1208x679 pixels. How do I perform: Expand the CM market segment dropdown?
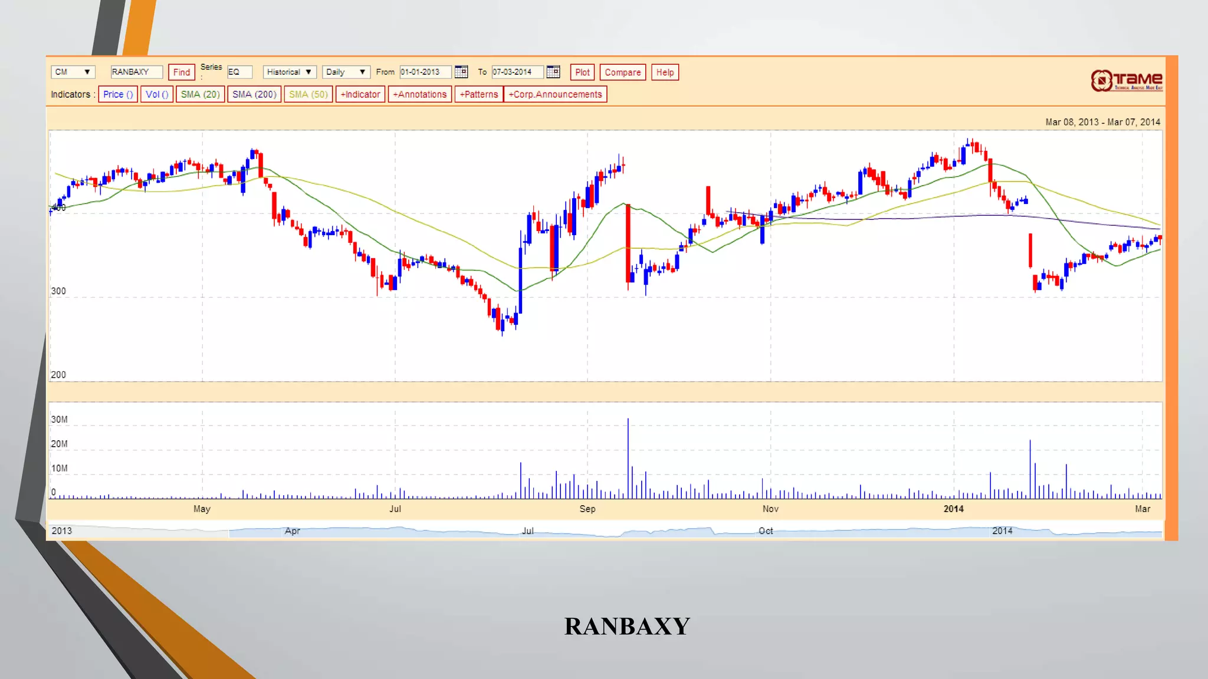(73, 72)
